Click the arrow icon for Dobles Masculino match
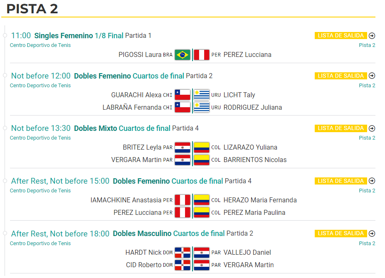385x278 pixels. 372,234
